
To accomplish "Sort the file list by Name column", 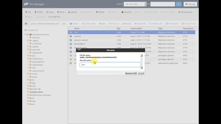I will 77,29.
